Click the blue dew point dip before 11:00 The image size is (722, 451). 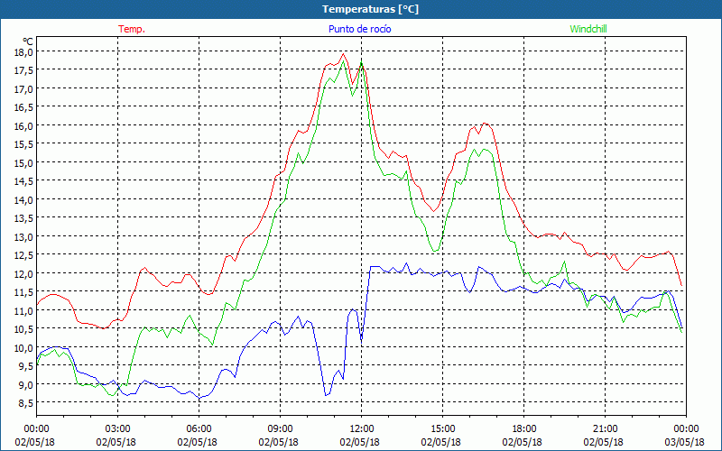(326, 394)
